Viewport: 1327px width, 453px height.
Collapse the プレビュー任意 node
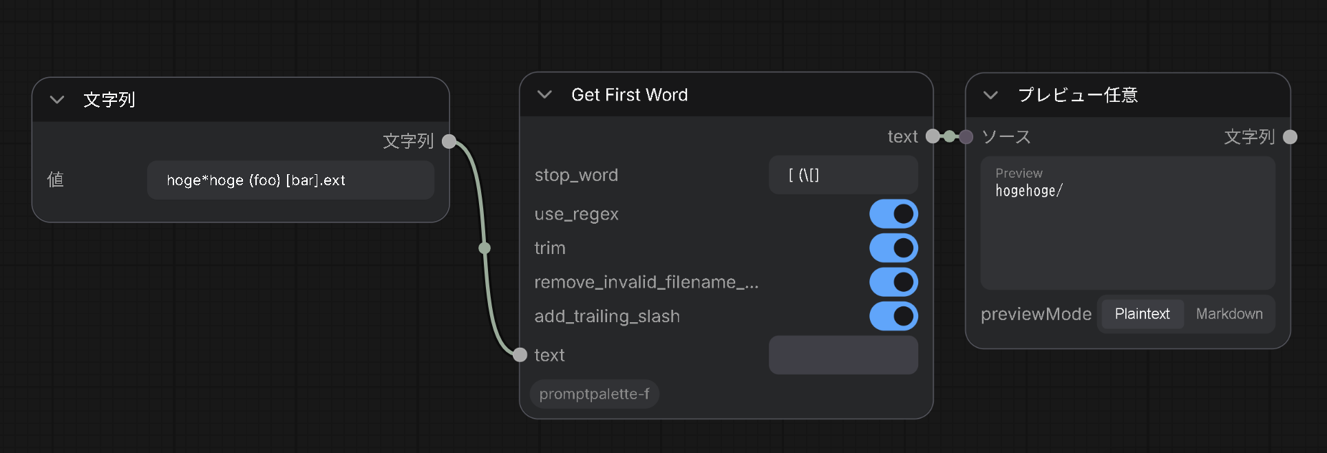[990, 95]
